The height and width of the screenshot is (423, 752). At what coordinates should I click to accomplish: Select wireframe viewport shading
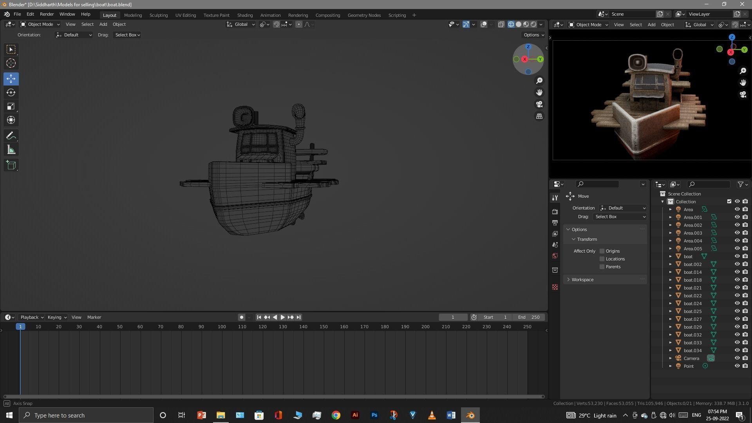click(x=511, y=24)
